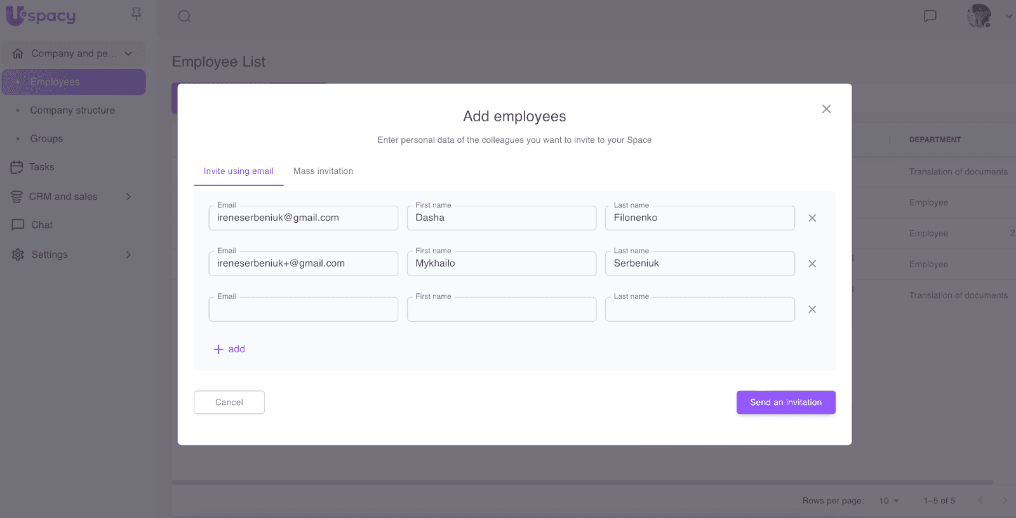1016x518 pixels.
Task: Open the Chat menu item
Action: (x=42, y=225)
